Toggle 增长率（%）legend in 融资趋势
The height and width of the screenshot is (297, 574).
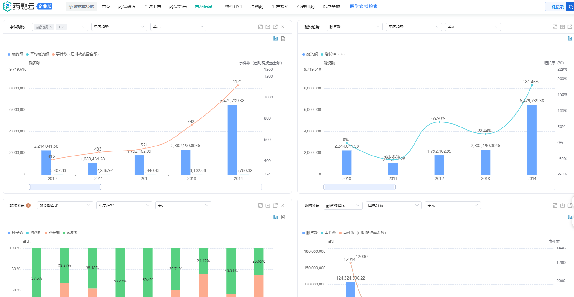tap(333, 54)
